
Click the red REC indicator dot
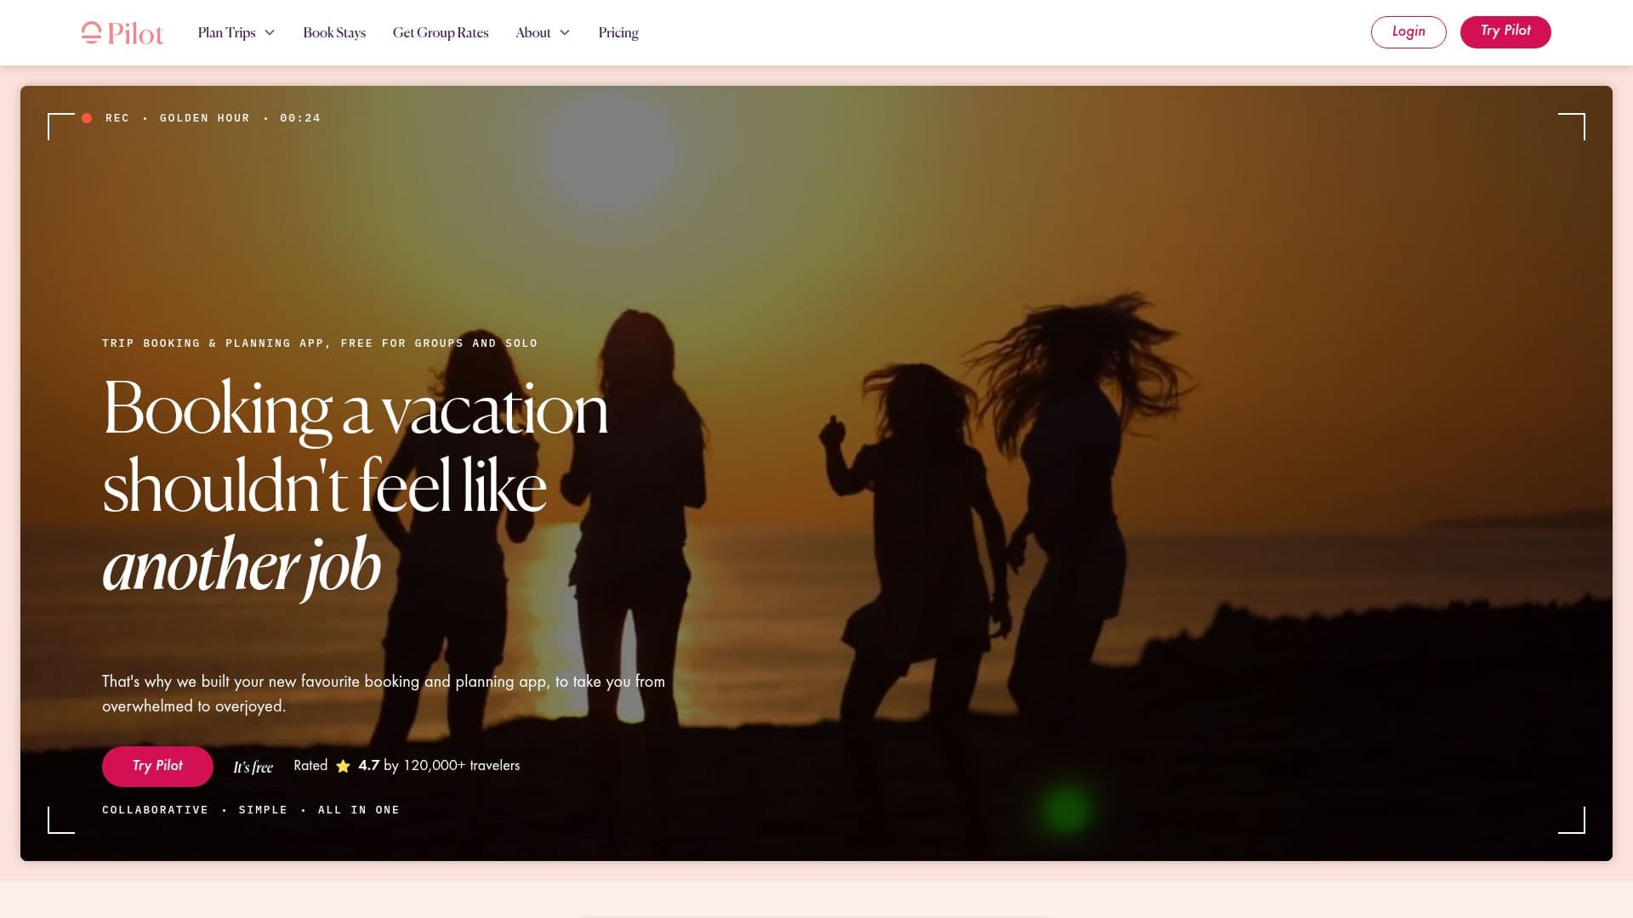87,118
